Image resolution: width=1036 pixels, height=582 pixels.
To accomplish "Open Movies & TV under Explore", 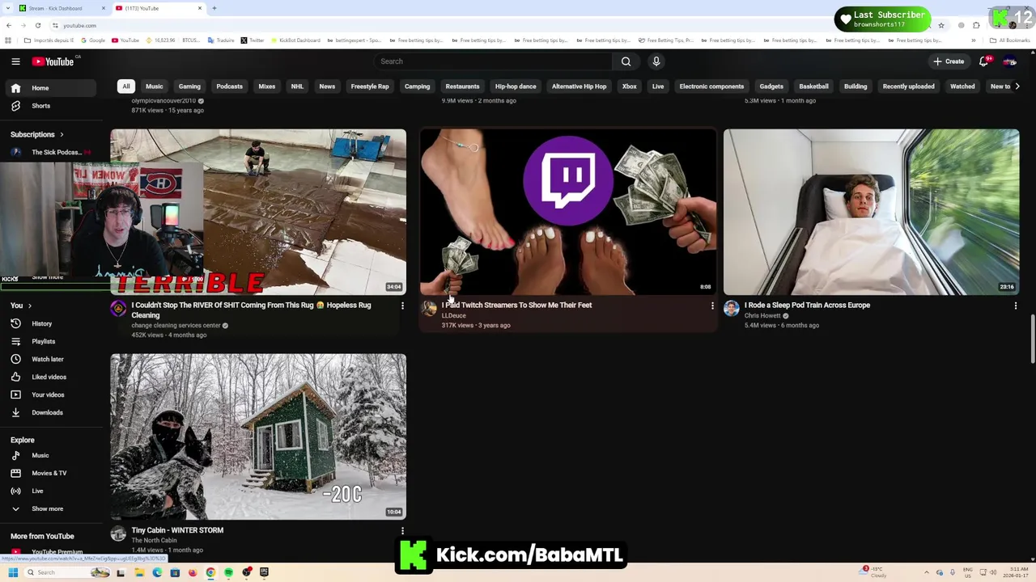I will (53, 473).
